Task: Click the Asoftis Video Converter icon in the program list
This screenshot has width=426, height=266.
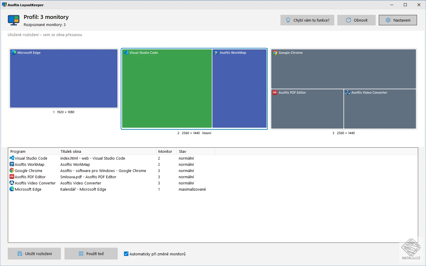Action: click(12, 183)
